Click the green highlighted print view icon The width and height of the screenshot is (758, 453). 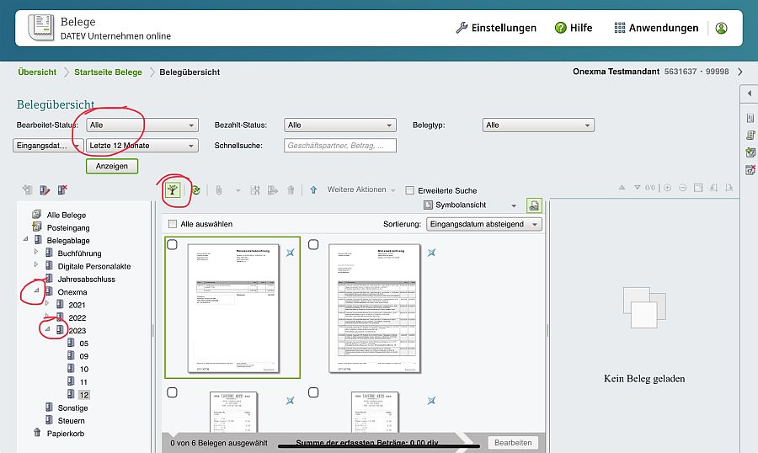click(534, 205)
